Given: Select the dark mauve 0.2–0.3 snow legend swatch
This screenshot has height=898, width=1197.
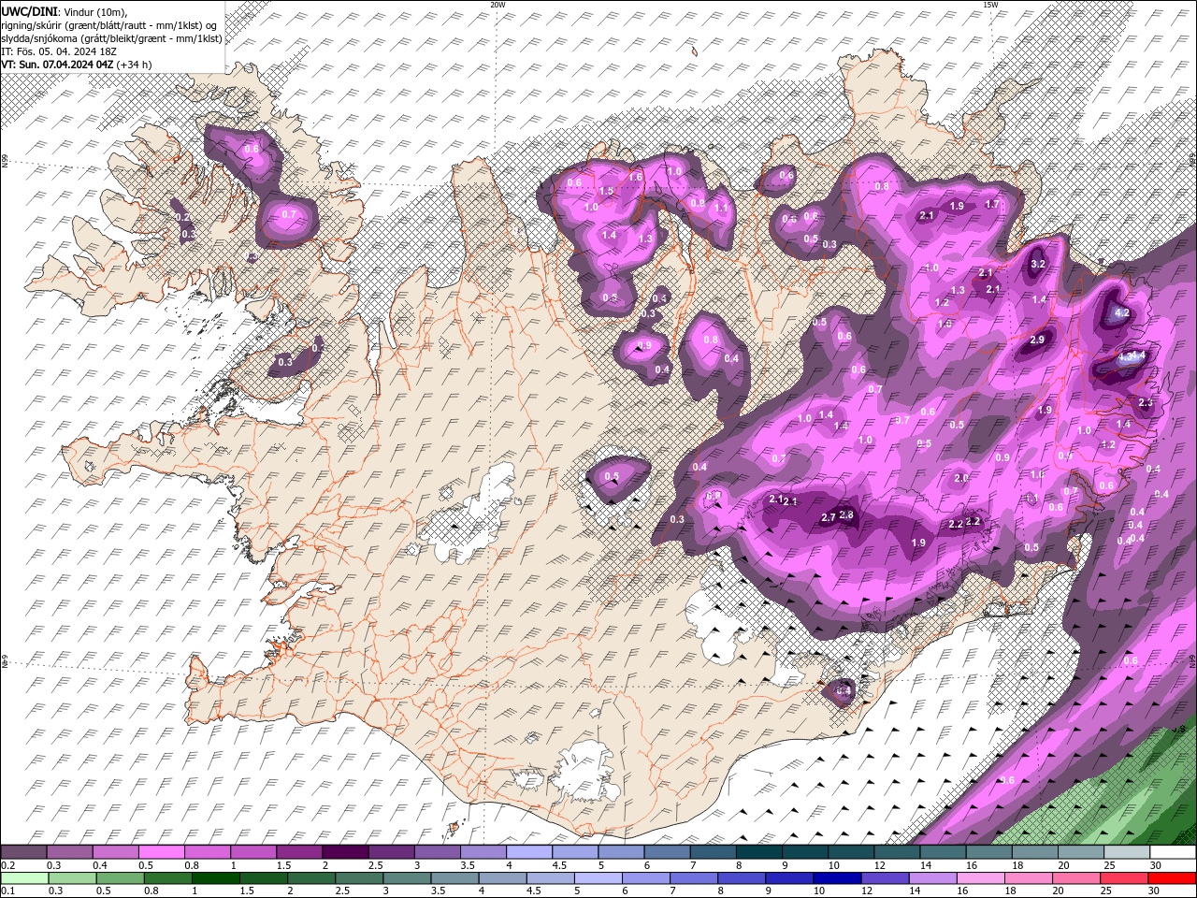Looking at the screenshot, I should pyautogui.click(x=23, y=851).
